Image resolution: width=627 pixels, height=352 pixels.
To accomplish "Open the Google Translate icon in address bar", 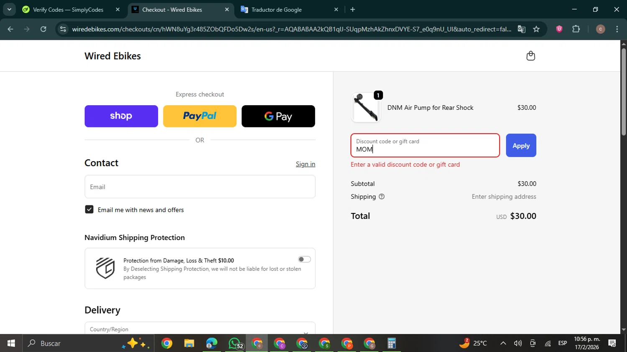I will (521, 29).
